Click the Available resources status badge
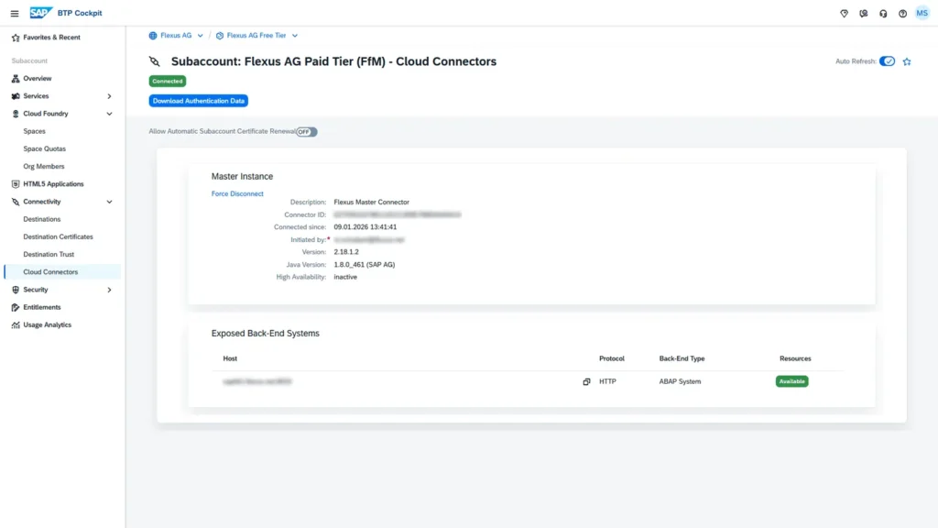 pyautogui.click(x=791, y=381)
